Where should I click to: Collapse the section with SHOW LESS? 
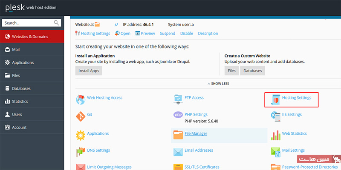[218, 84]
